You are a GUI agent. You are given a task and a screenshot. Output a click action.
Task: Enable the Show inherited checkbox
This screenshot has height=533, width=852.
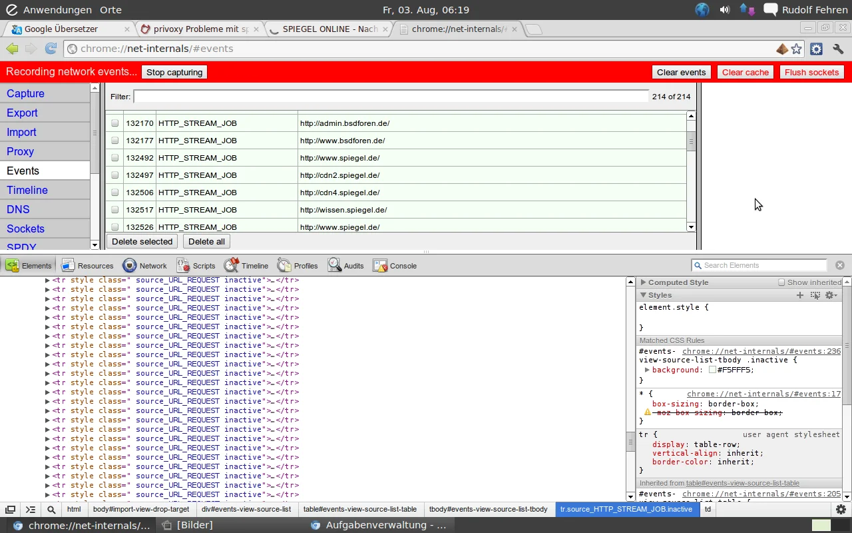[x=781, y=282]
